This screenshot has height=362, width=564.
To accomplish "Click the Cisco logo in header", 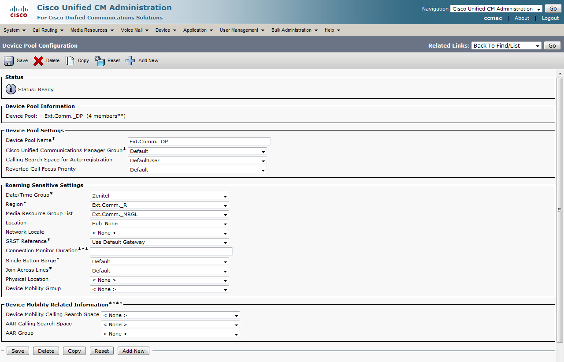I will (x=19, y=12).
